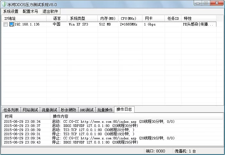225x155 pixels.
Task: Click the computer icon beside 192.168.1.136
Action: pos(12,24)
